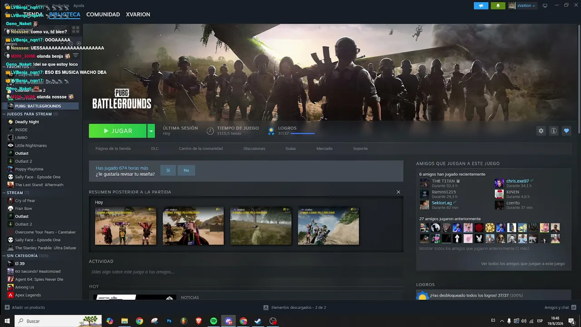Open the first post-match screenshot thumbnail
This screenshot has height=327, width=581.
[125, 226]
